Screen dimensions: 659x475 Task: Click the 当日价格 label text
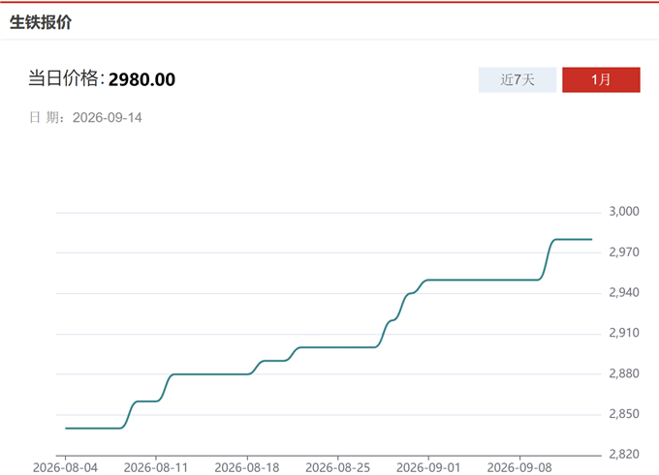tap(66, 79)
